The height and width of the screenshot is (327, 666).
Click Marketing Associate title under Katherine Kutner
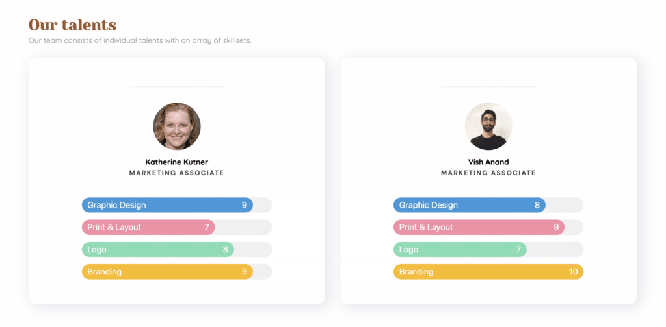click(x=177, y=173)
